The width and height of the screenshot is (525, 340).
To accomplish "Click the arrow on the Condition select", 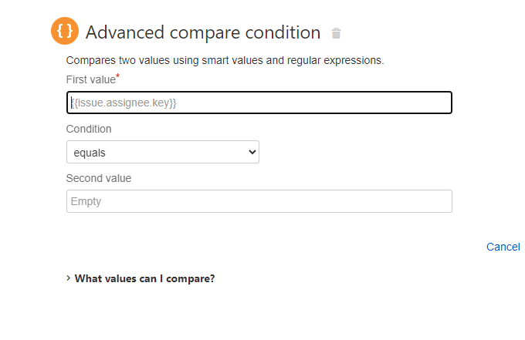I will click(x=252, y=152).
